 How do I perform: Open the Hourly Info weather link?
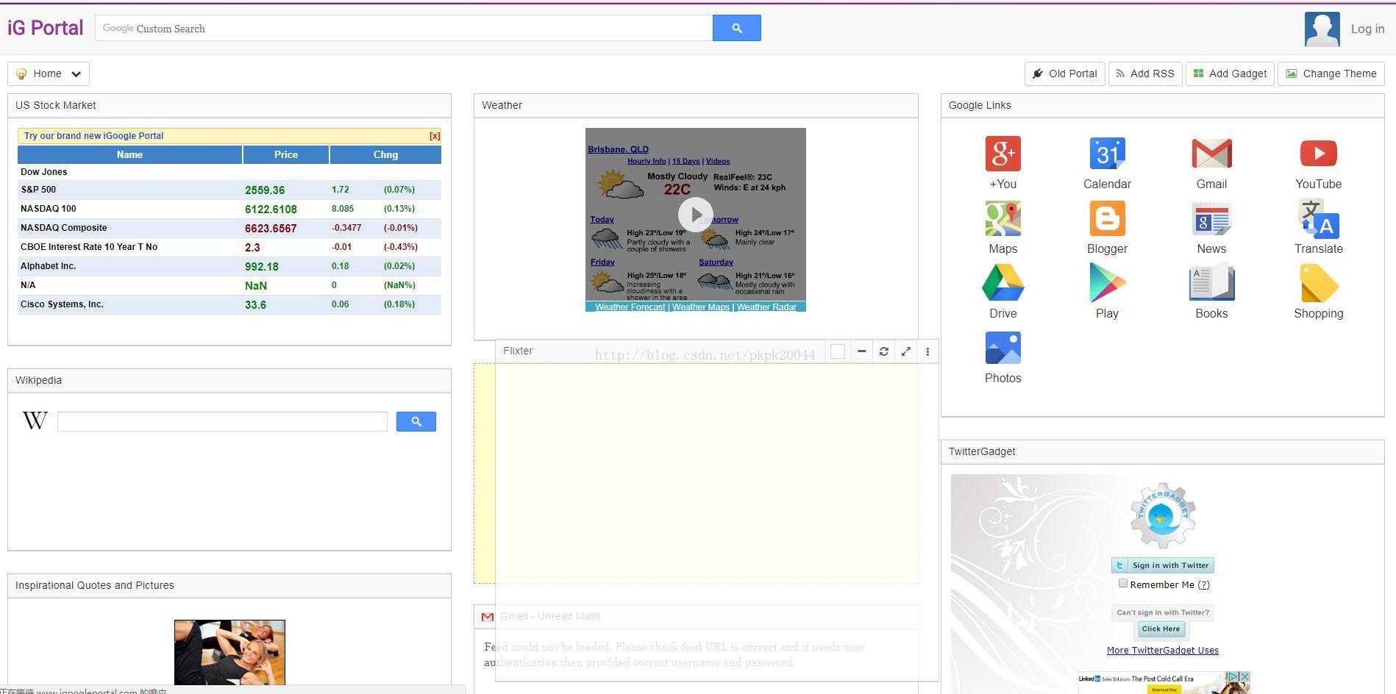click(x=647, y=161)
